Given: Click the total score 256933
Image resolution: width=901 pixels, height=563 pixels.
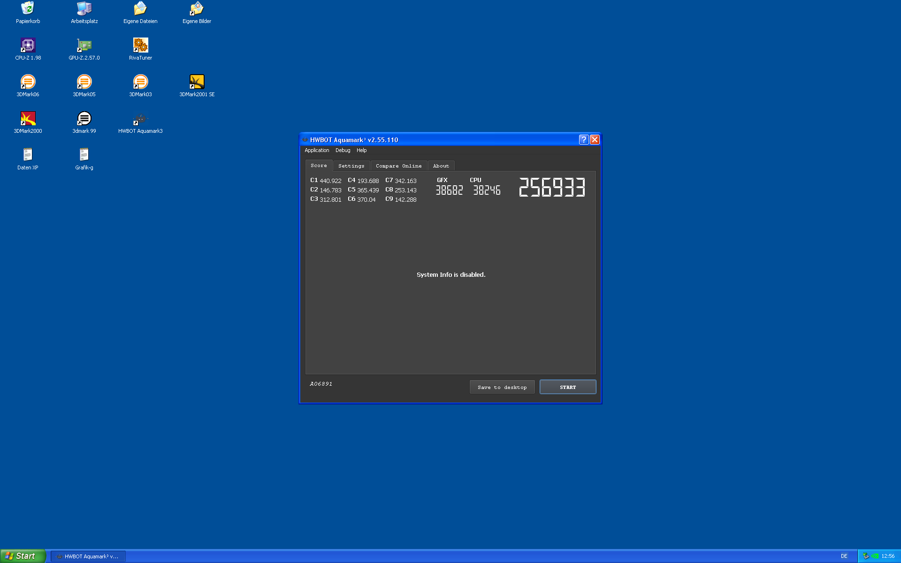Looking at the screenshot, I should tap(552, 187).
